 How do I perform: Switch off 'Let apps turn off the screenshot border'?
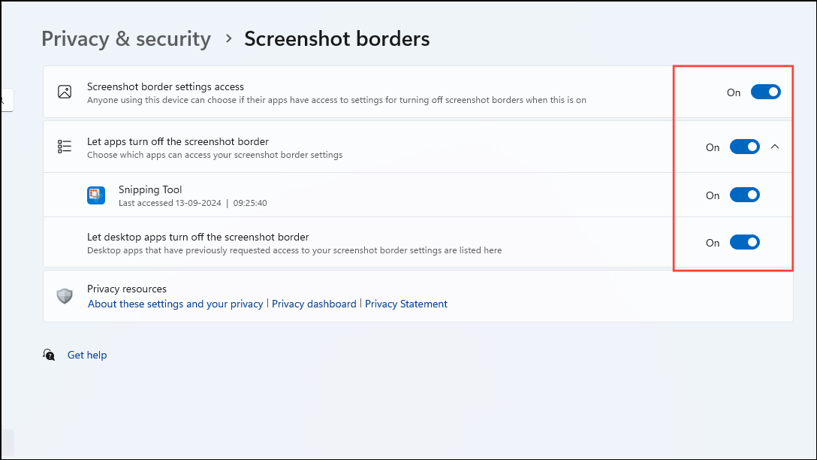point(744,147)
